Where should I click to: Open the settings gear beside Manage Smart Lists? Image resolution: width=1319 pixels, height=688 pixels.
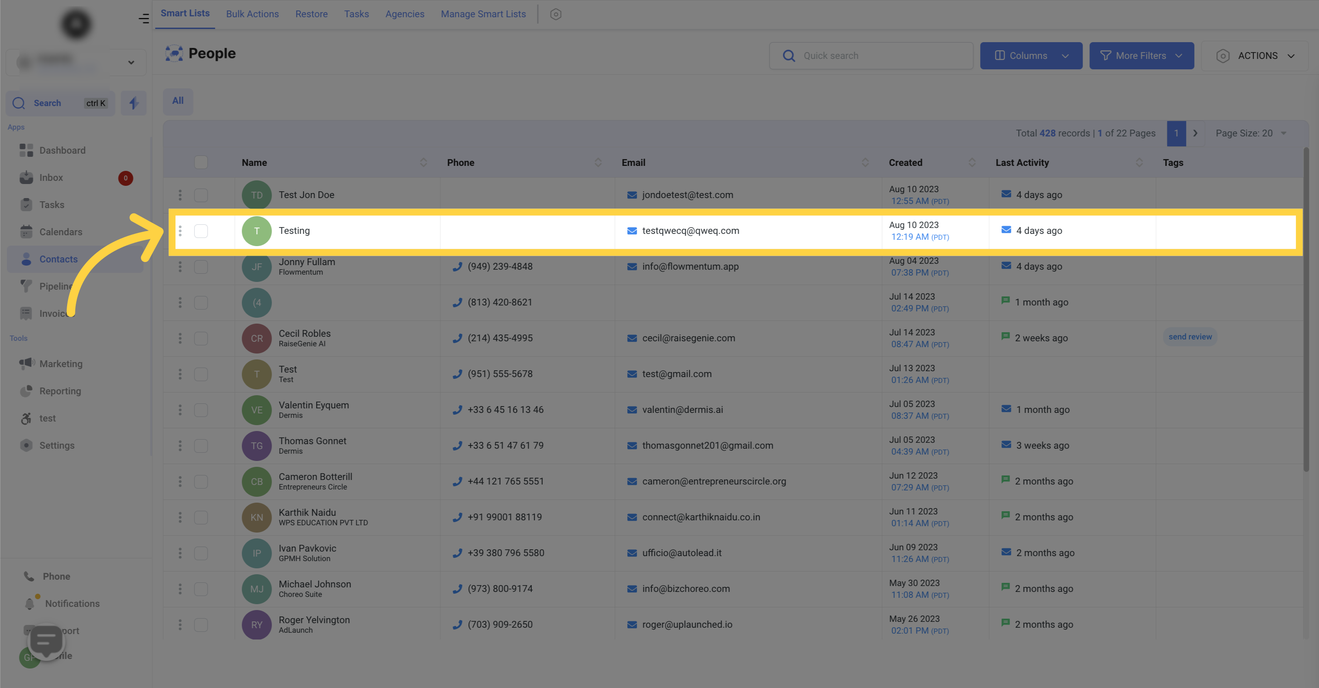556,15
